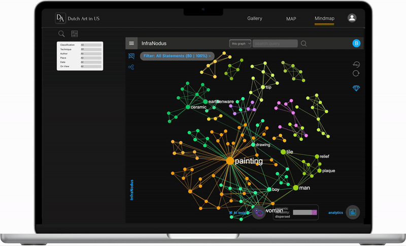Click the search query input field

pyautogui.click(x=275, y=44)
